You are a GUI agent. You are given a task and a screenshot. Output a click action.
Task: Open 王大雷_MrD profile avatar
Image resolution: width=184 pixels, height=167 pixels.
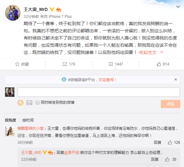click(x=13, y=13)
